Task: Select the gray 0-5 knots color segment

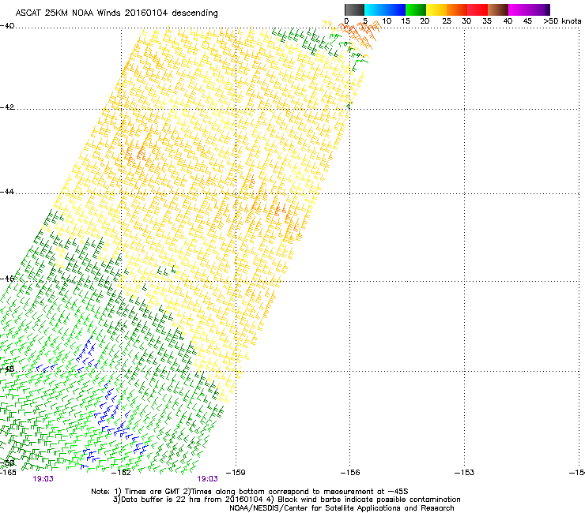Action: pos(354,9)
